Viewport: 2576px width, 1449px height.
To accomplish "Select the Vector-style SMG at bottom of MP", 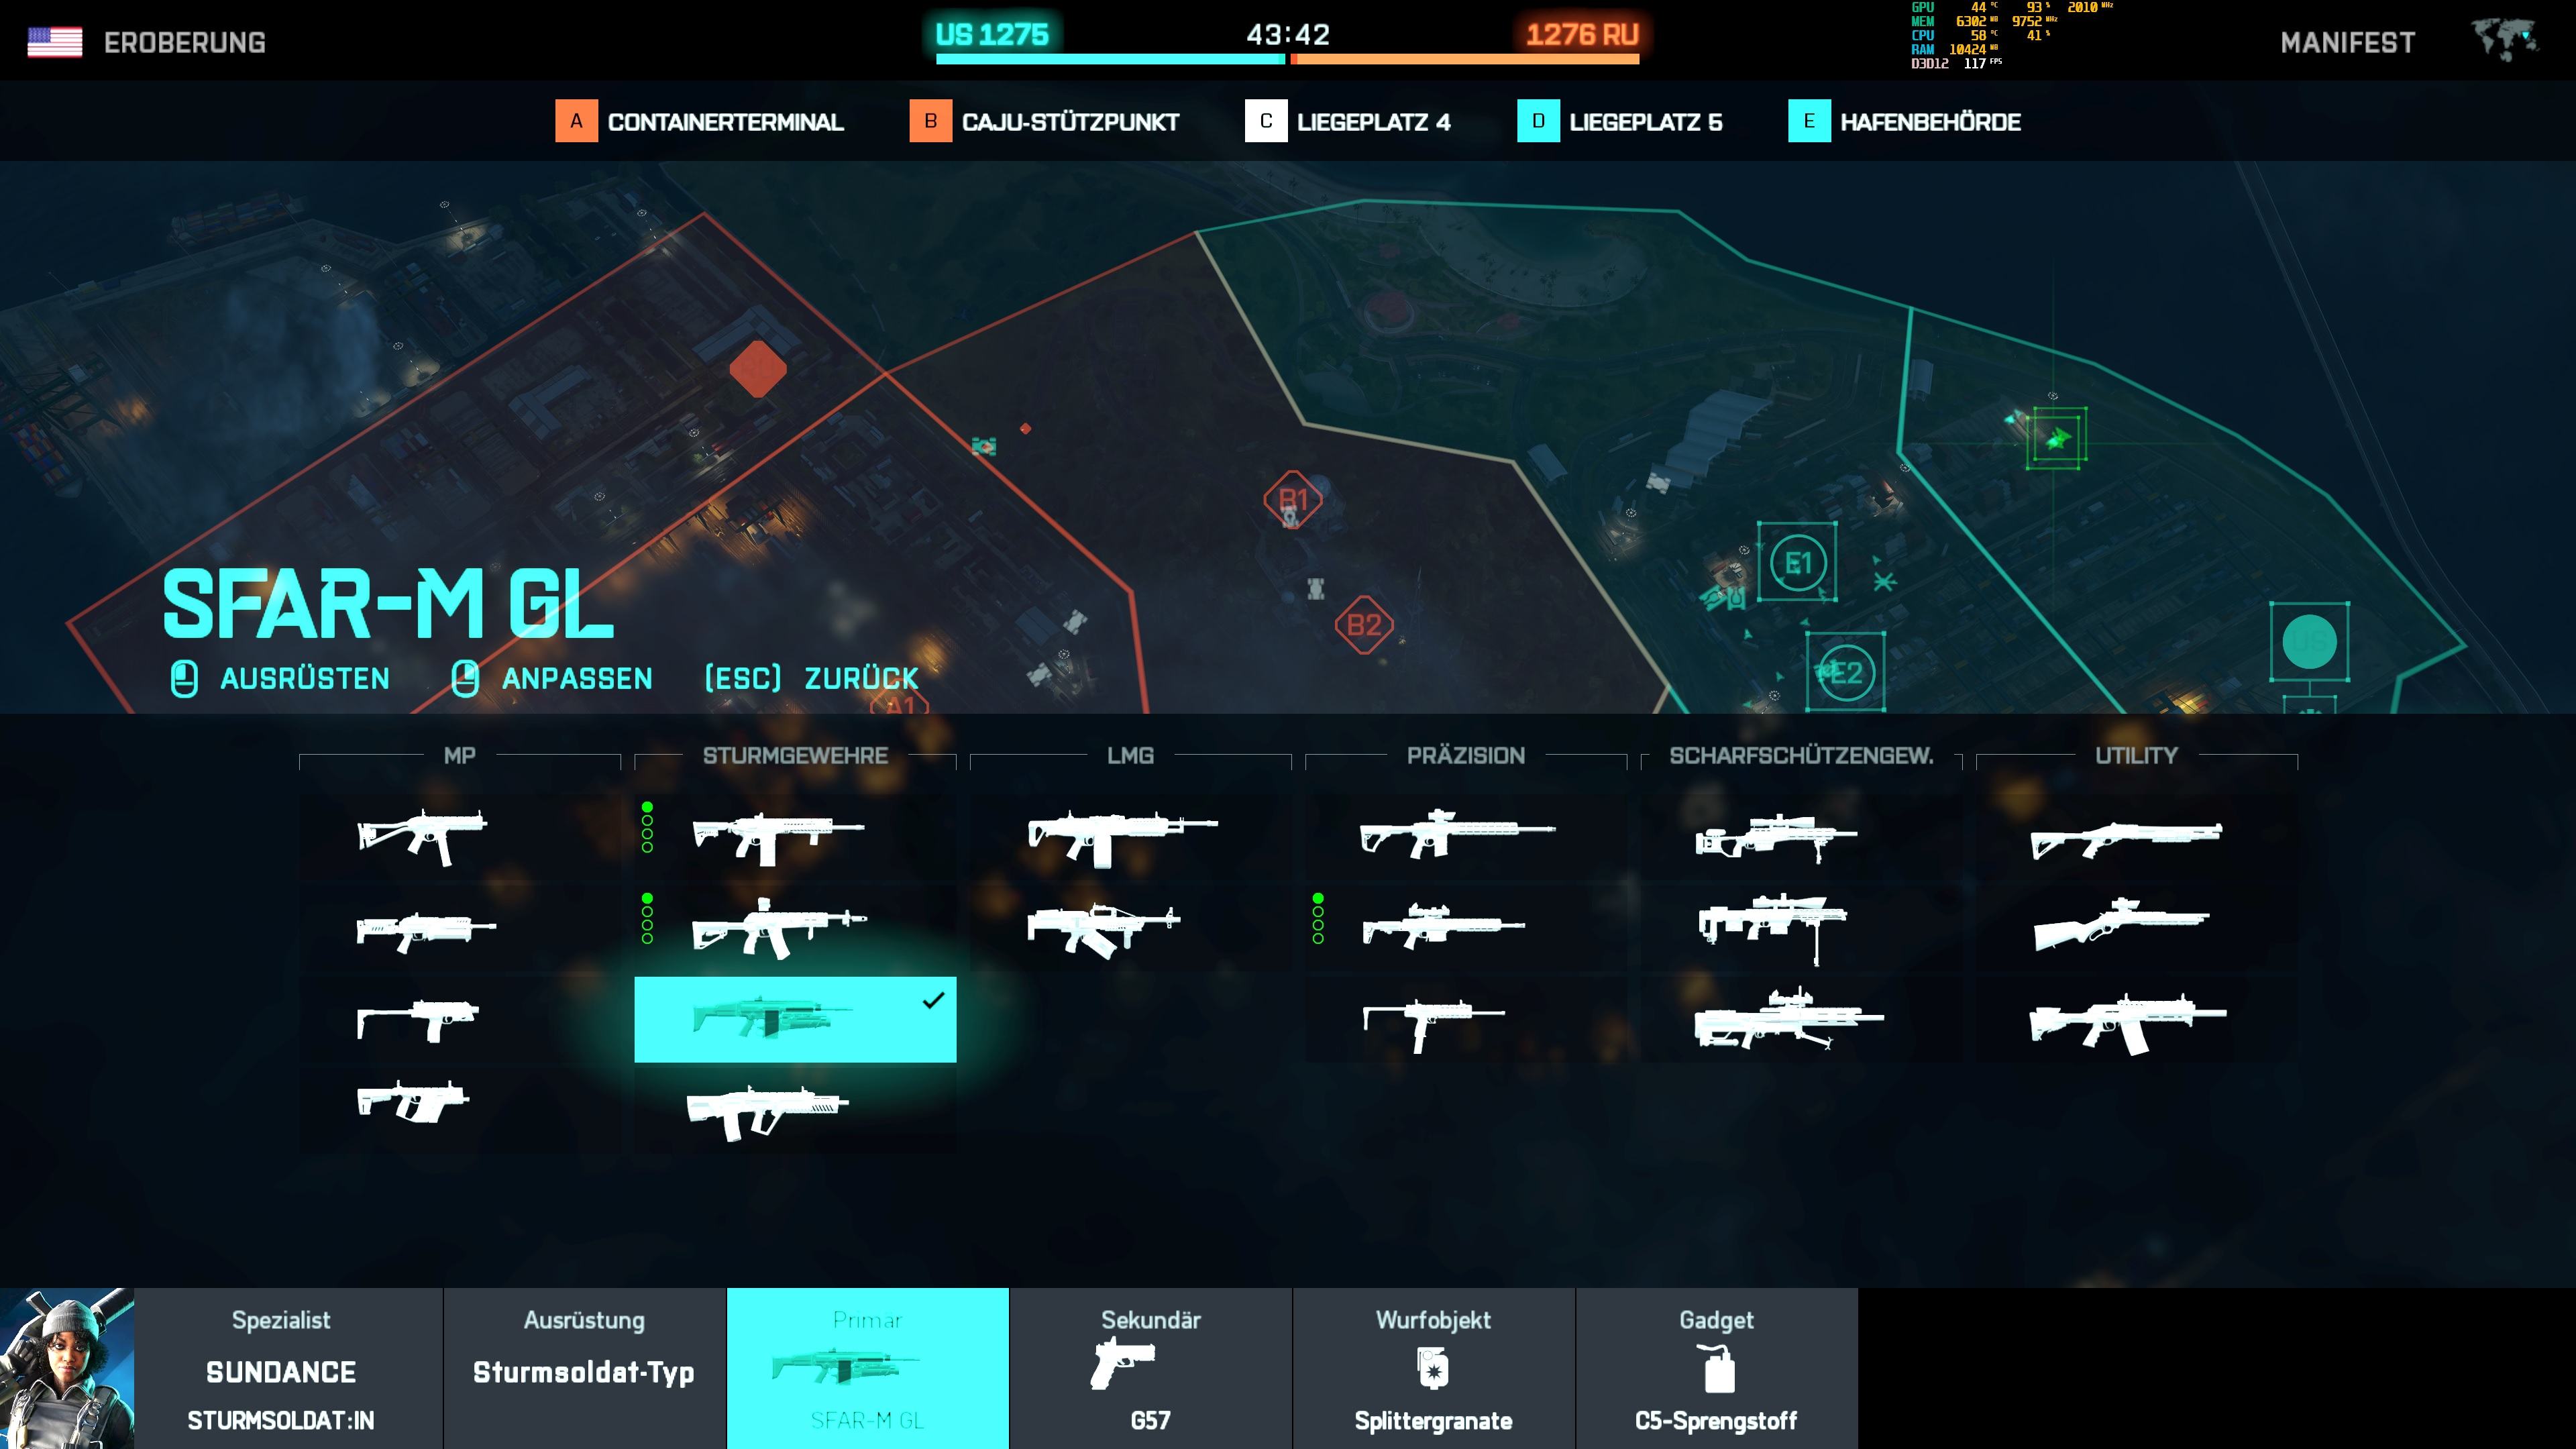I will click(414, 1102).
